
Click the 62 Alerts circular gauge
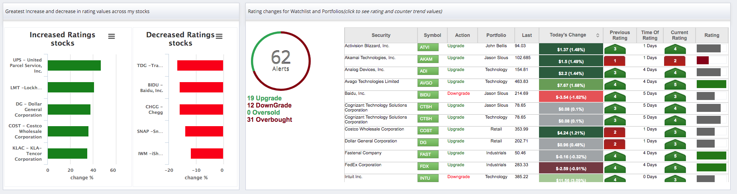(x=281, y=61)
